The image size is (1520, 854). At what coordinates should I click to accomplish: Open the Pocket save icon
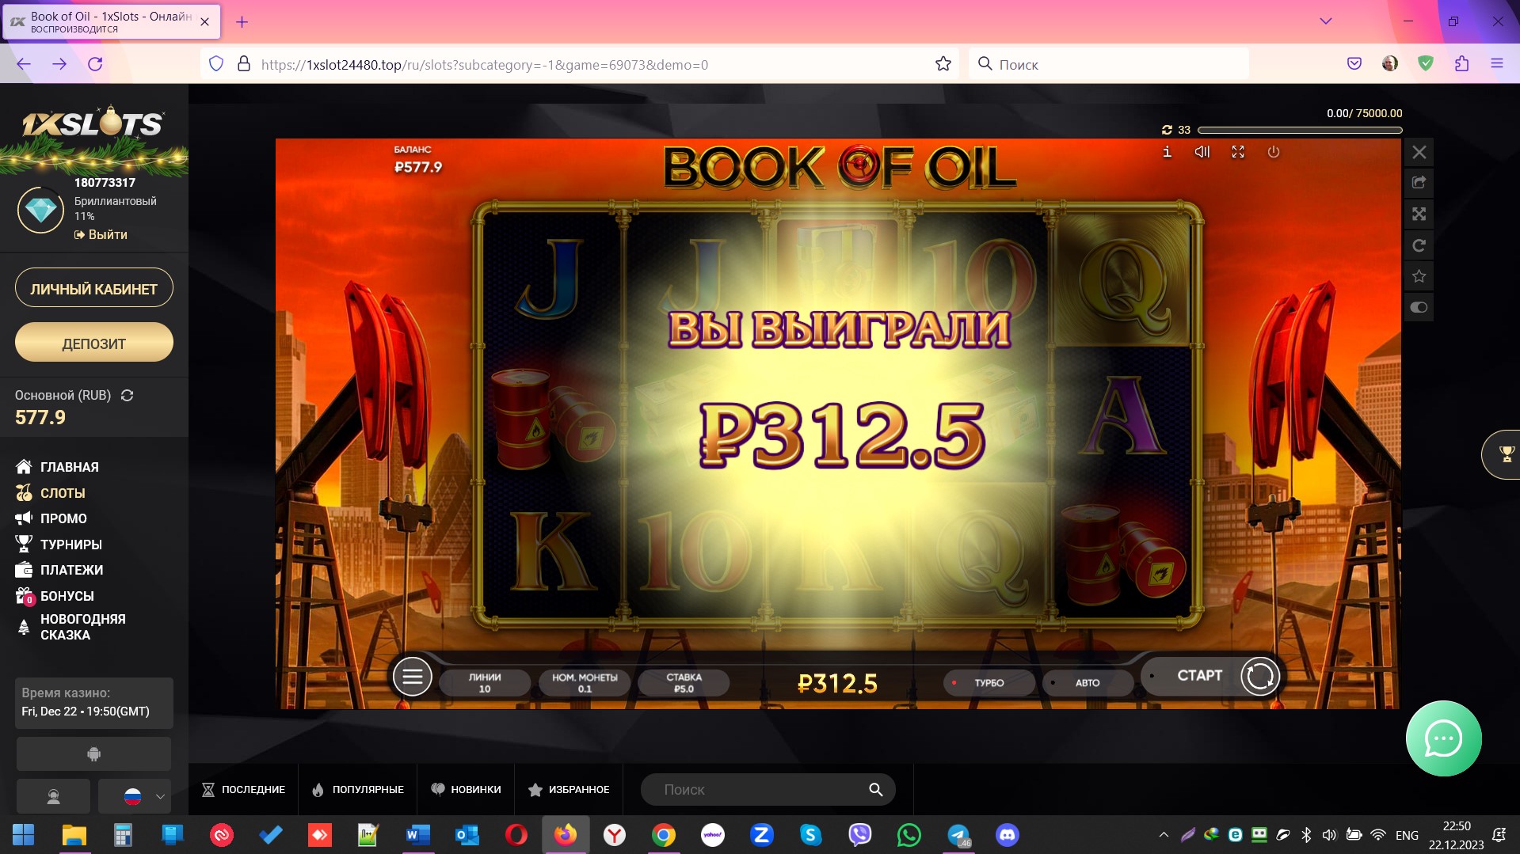coord(1354,64)
